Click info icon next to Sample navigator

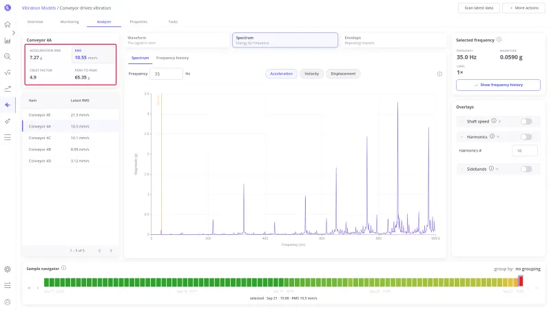(63, 268)
